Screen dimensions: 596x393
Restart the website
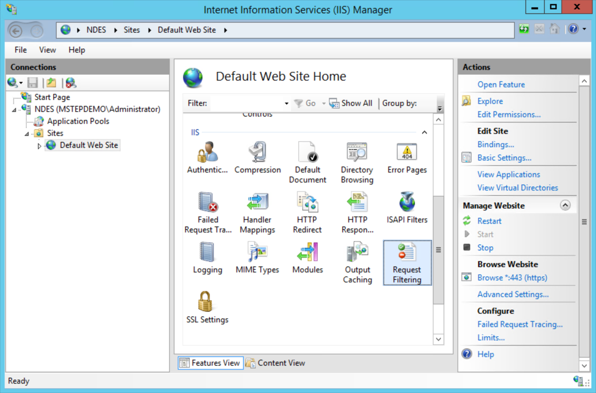tap(489, 221)
